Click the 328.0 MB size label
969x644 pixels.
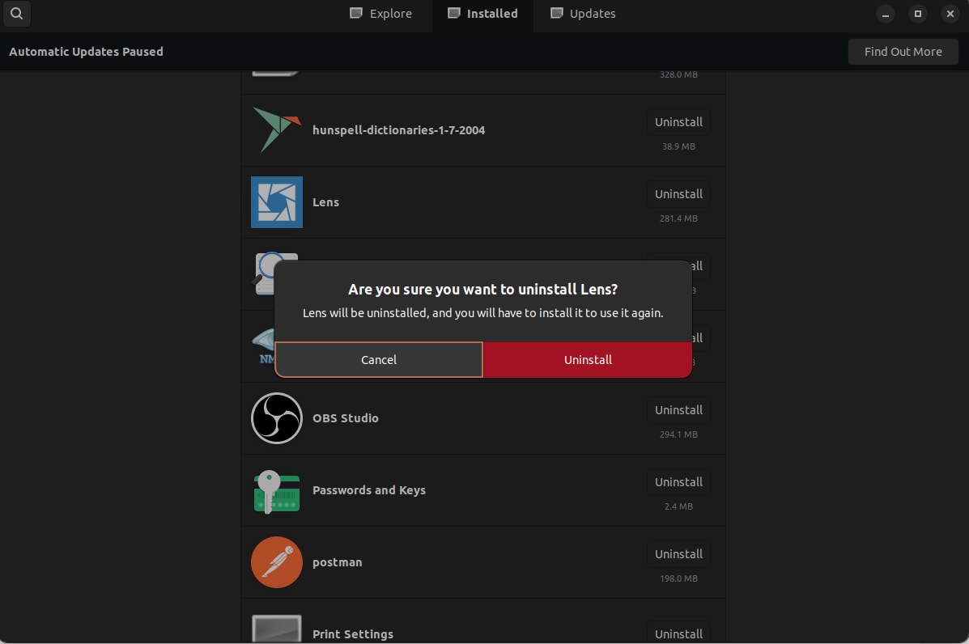coord(678,74)
